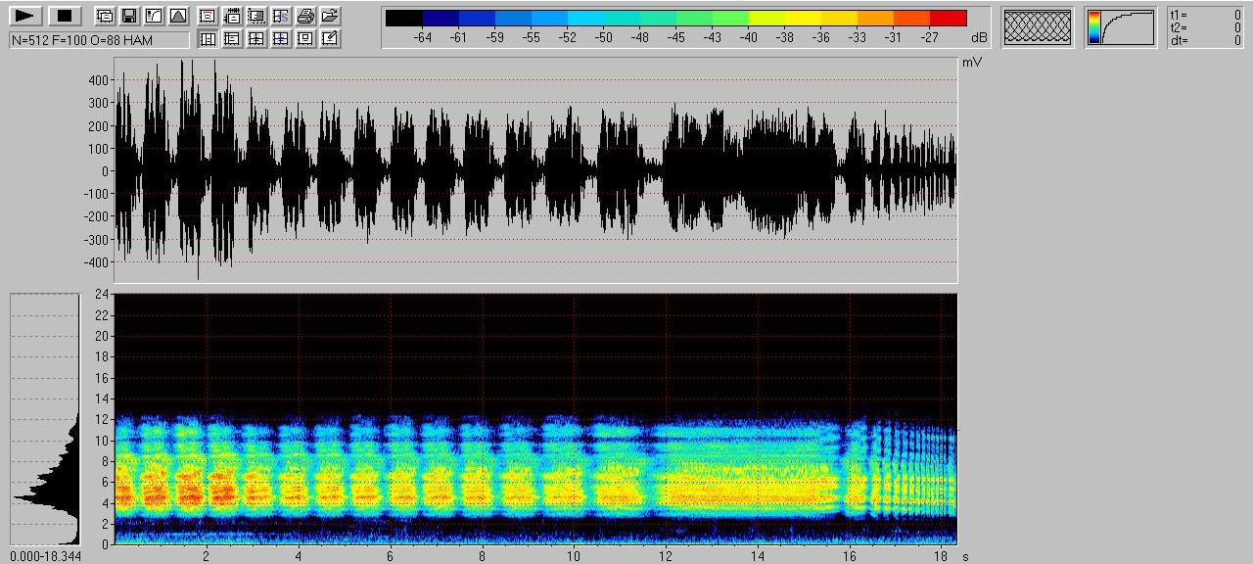Click the curve graph icon right of Save

153,16
